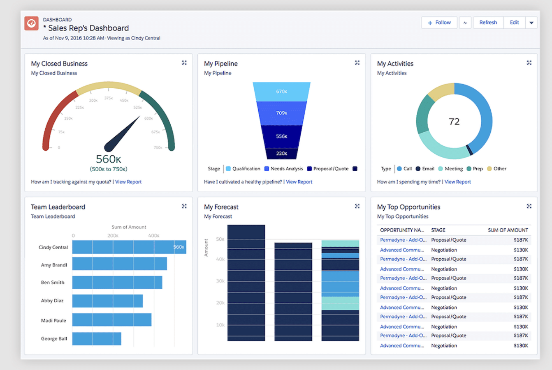The image size is (552, 370).
Task: Expand the Team Leaderboard widget
Action: pyautogui.click(x=184, y=206)
